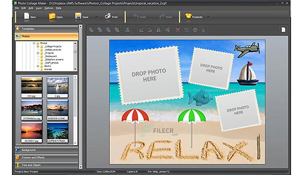Click the crop tool icon

click(x=187, y=30)
